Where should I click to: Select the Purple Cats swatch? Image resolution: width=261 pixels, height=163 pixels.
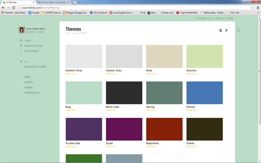pyautogui.click(x=84, y=129)
